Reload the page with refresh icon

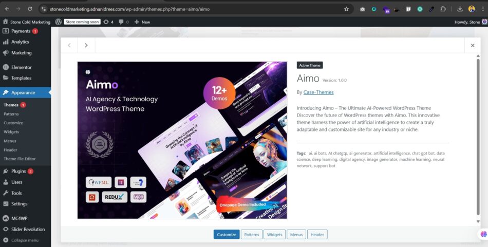(x=30, y=9)
